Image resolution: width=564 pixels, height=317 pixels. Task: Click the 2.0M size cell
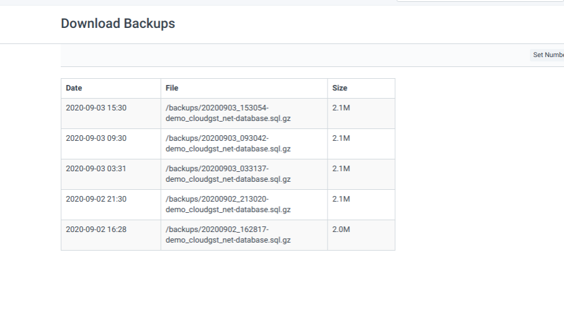[341, 230]
